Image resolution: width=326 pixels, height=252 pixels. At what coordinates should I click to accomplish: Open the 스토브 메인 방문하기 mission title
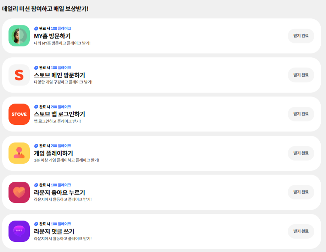[59, 75]
